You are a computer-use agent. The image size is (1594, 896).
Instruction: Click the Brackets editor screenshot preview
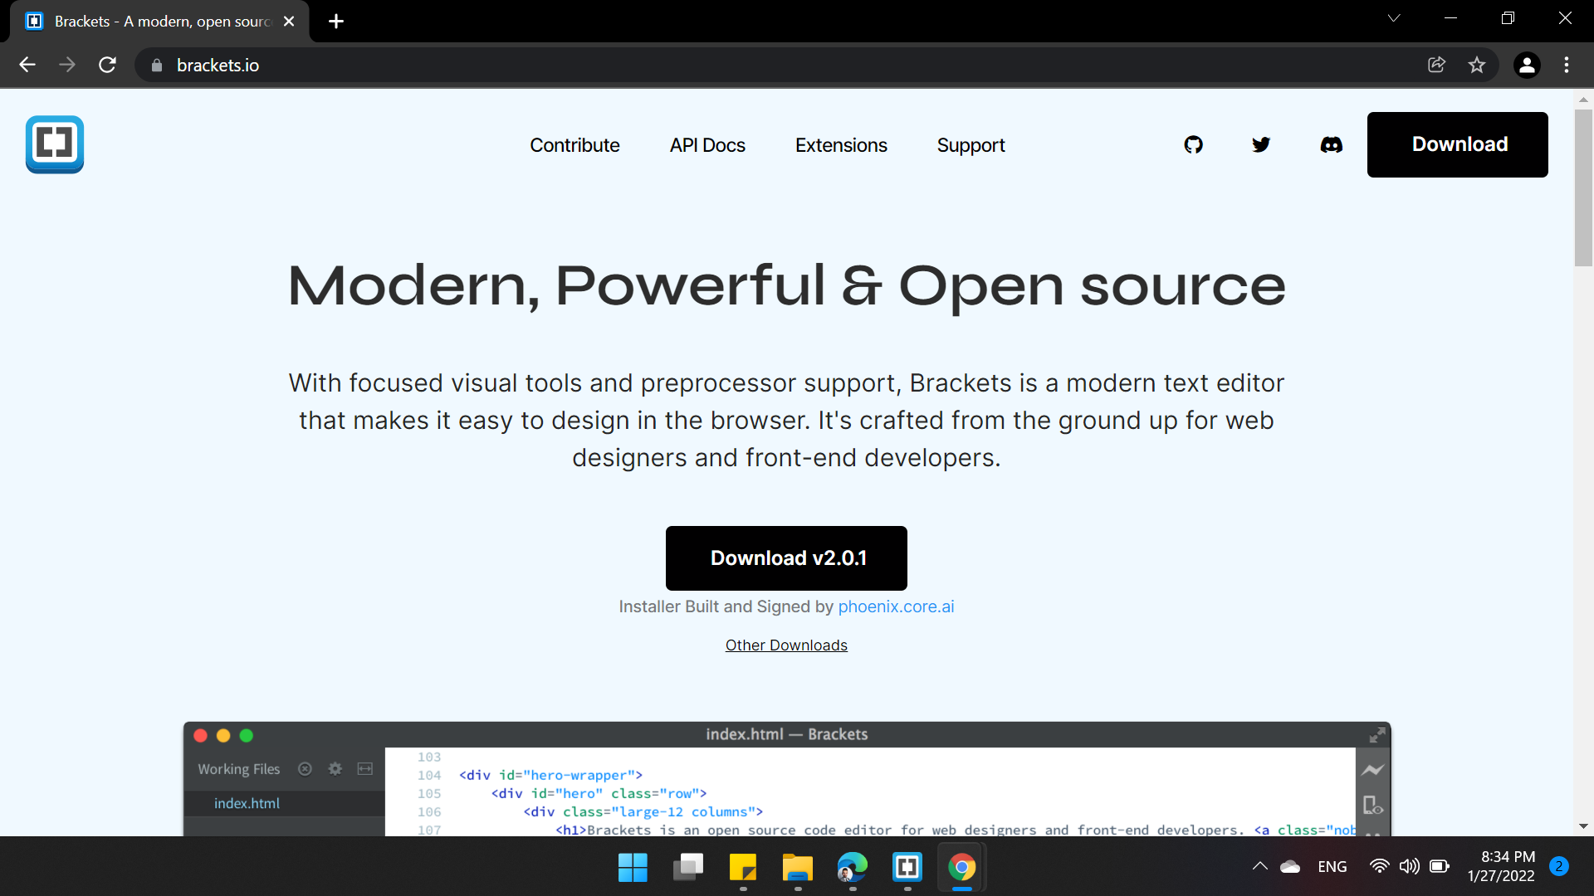[786, 778]
